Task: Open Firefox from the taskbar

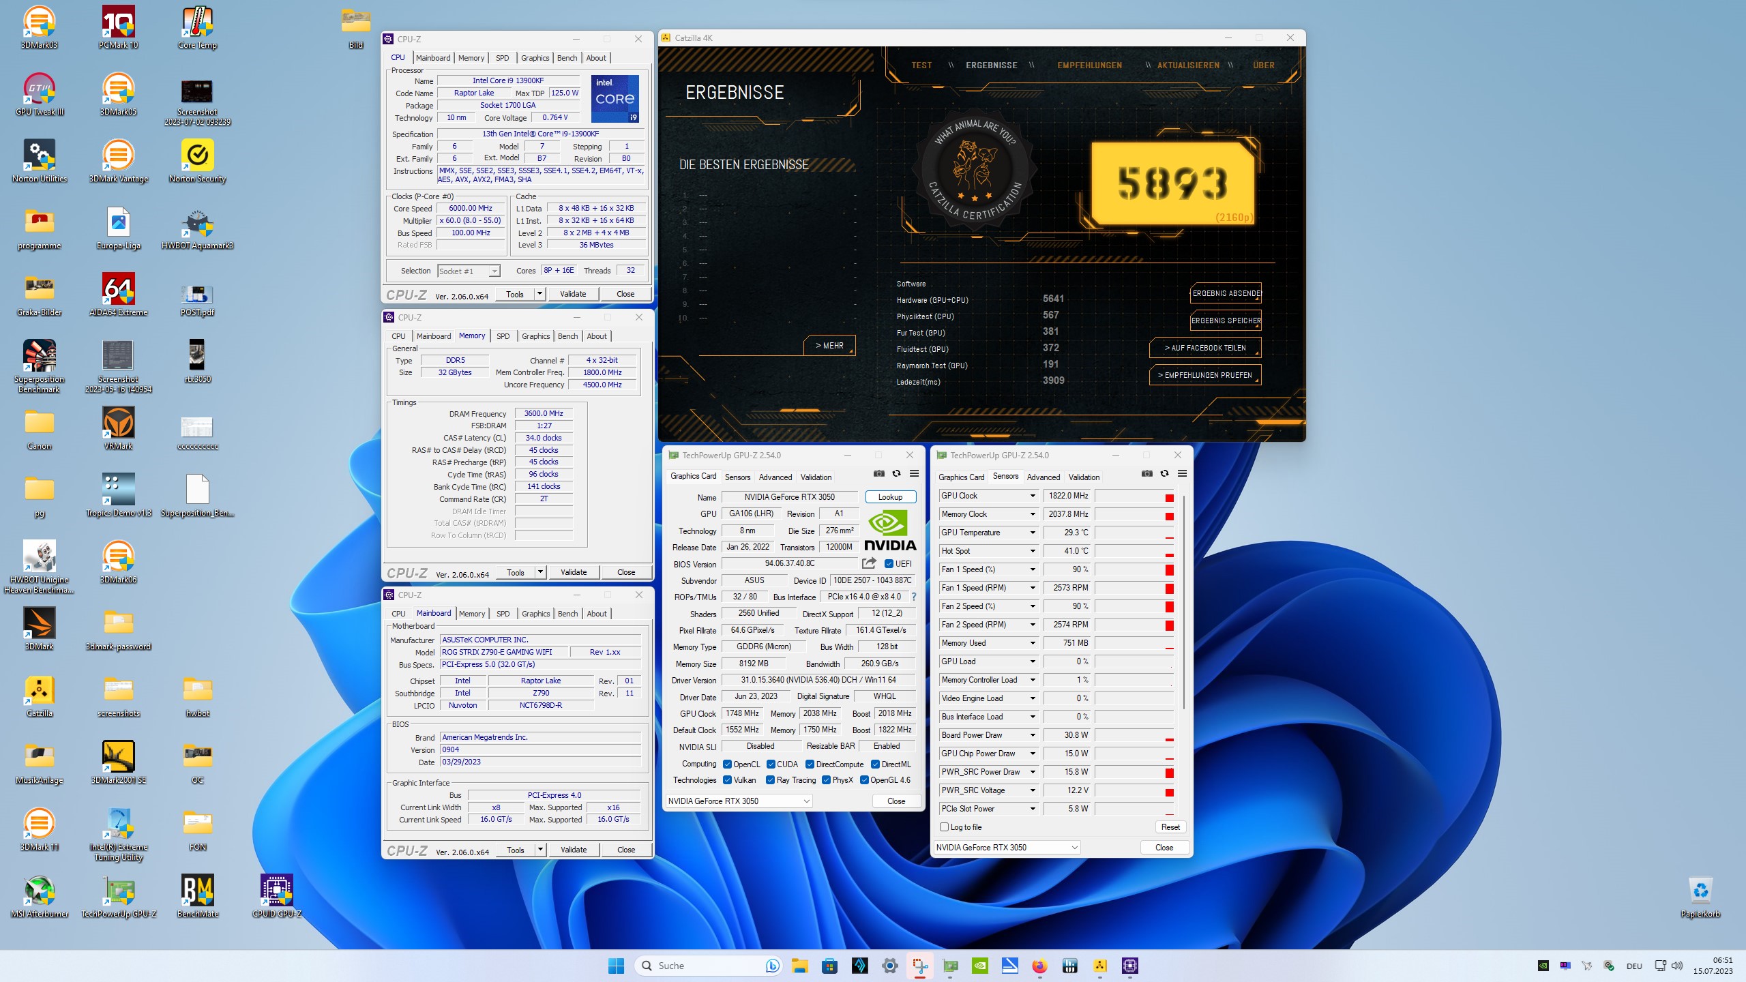Action: (1039, 966)
